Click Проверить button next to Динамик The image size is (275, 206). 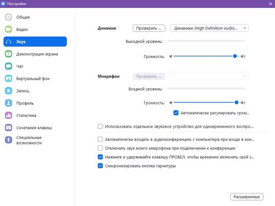click(x=149, y=28)
